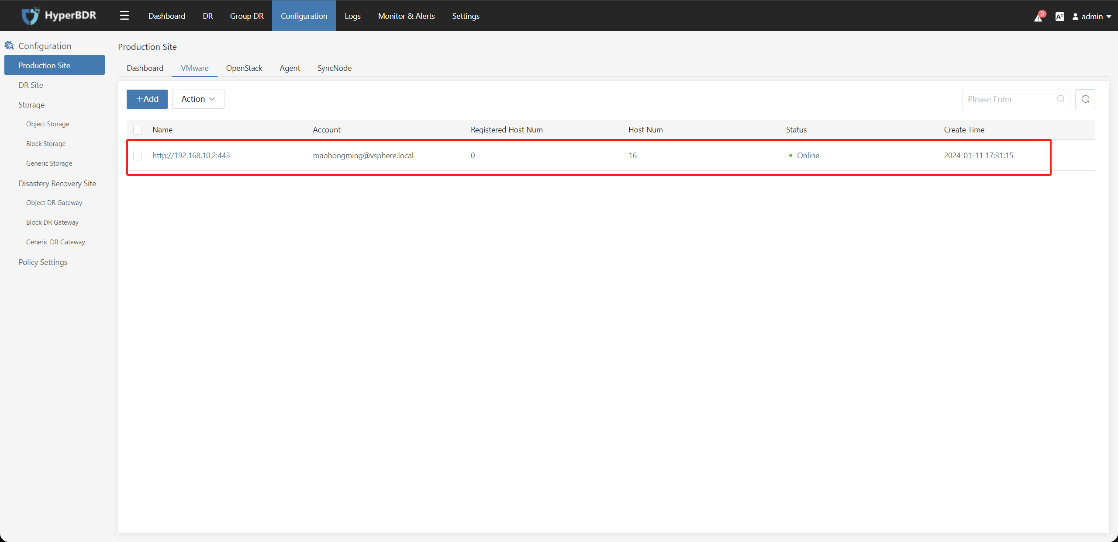Toggle the select-all checkbox in header
This screenshot has width=1118, height=542.
tap(137, 130)
